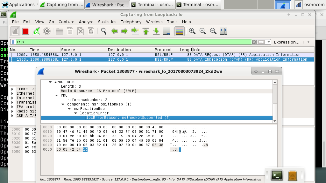Sort packets by Protocol column
Viewport: 326px width, 183px height.
(x=166, y=50)
